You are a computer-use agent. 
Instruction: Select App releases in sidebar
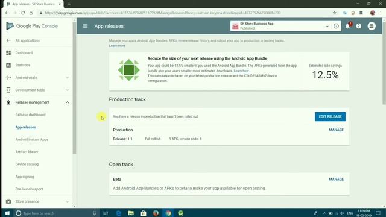(x=25, y=127)
